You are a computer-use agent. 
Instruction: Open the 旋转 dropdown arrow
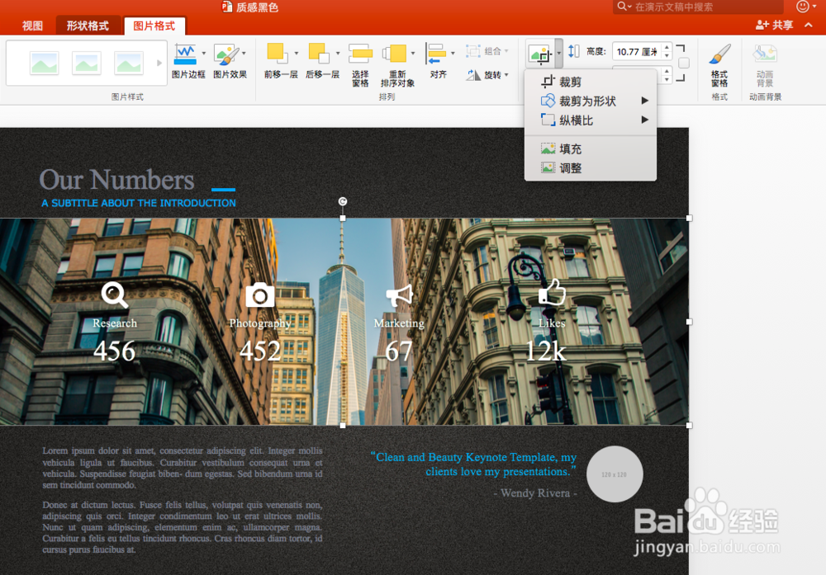pyautogui.click(x=506, y=75)
